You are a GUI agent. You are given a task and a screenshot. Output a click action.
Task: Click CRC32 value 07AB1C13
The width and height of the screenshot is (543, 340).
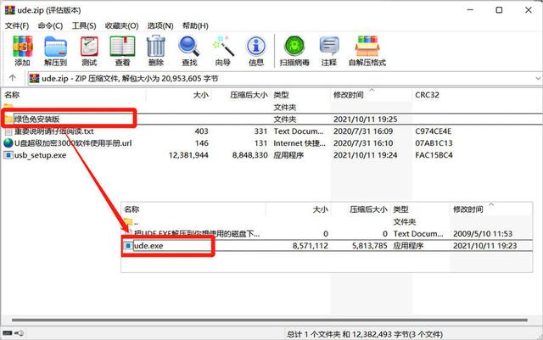coord(434,143)
